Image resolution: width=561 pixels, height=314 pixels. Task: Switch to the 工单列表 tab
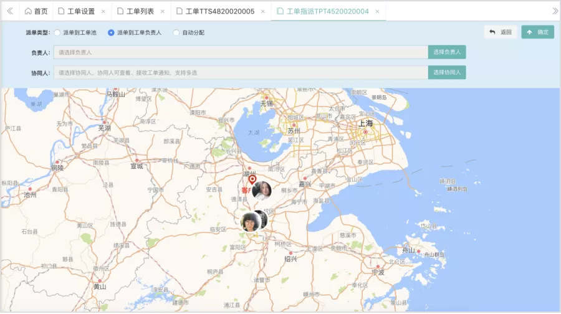point(140,11)
